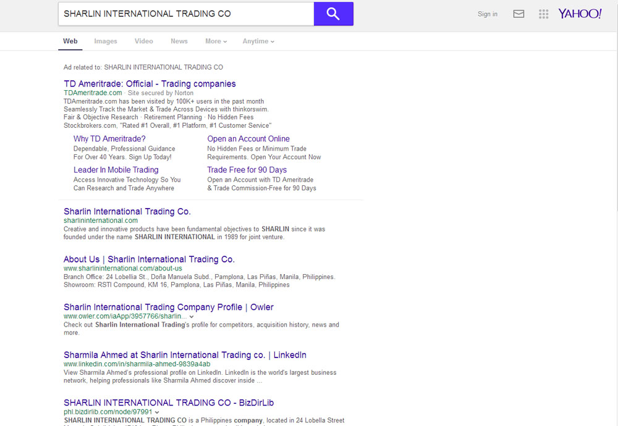Image resolution: width=618 pixels, height=426 pixels.
Task: Open the Open an Account Online sitelink
Action: [248, 138]
